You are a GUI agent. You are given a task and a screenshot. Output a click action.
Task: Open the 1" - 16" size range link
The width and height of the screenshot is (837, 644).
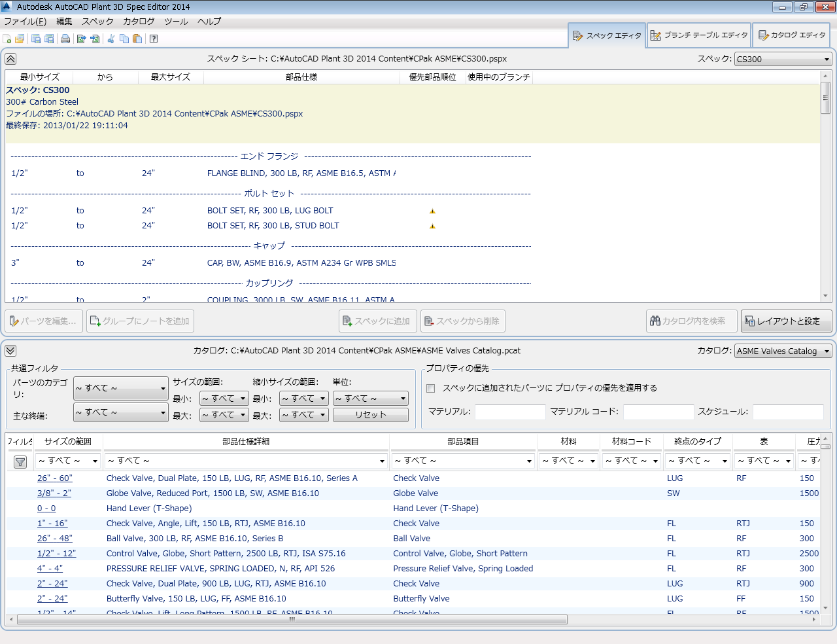(52, 524)
